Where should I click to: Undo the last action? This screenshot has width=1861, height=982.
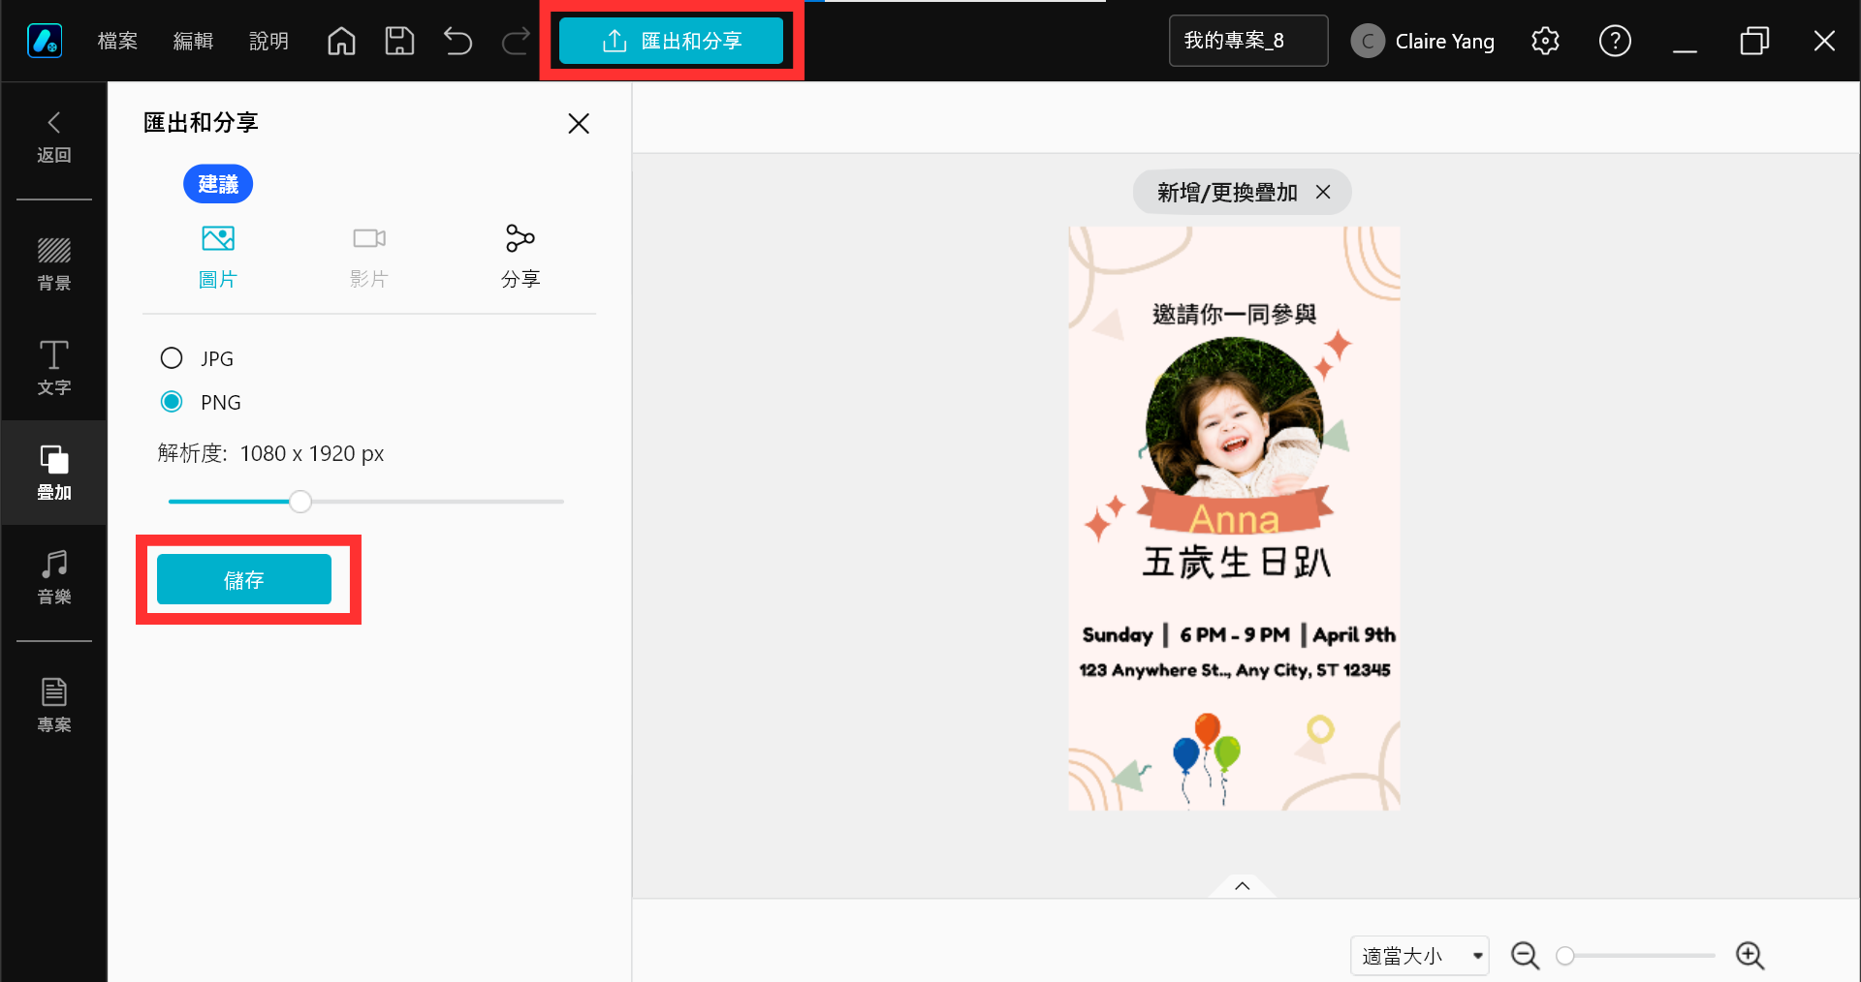pos(457,41)
